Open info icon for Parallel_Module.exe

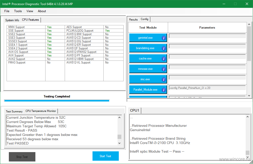(x=164, y=90)
